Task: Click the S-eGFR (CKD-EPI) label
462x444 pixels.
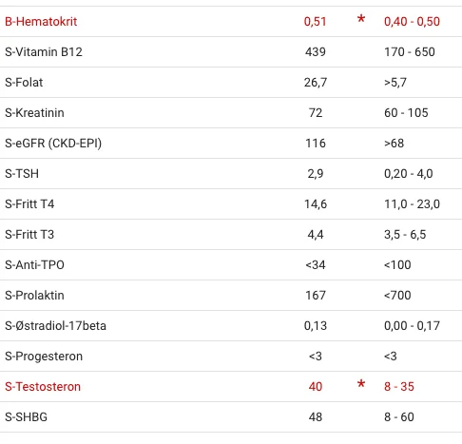Action: [53, 144]
